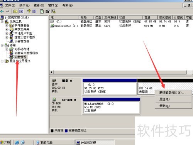
Task: Select 事件查看器 in the tree
Action: point(22,25)
